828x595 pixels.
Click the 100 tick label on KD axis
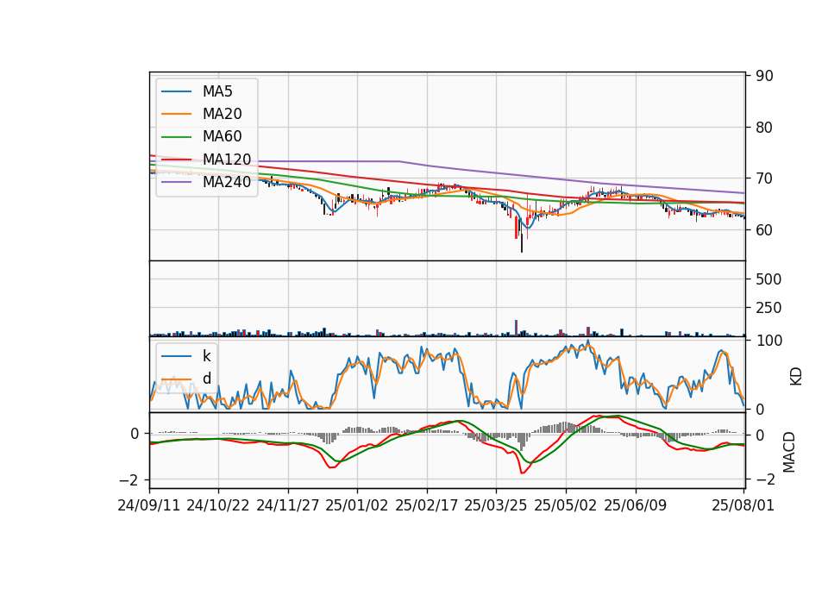pos(768,341)
